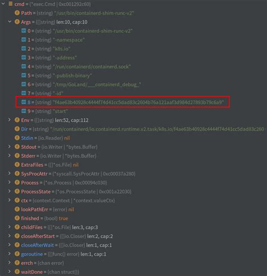This screenshot has height=276, width=267.
Task: Expand the ProcessState pointer node
Action: [x=9, y=192]
